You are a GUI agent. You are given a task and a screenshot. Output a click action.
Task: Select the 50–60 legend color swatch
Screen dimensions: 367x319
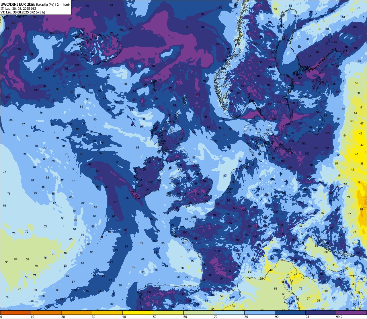[x=168, y=312]
